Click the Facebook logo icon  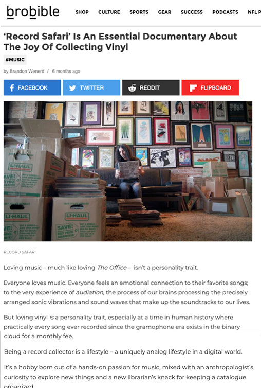point(12,88)
